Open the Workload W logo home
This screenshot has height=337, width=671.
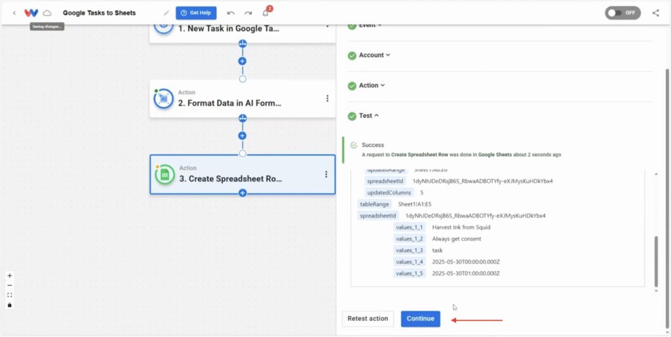point(31,13)
